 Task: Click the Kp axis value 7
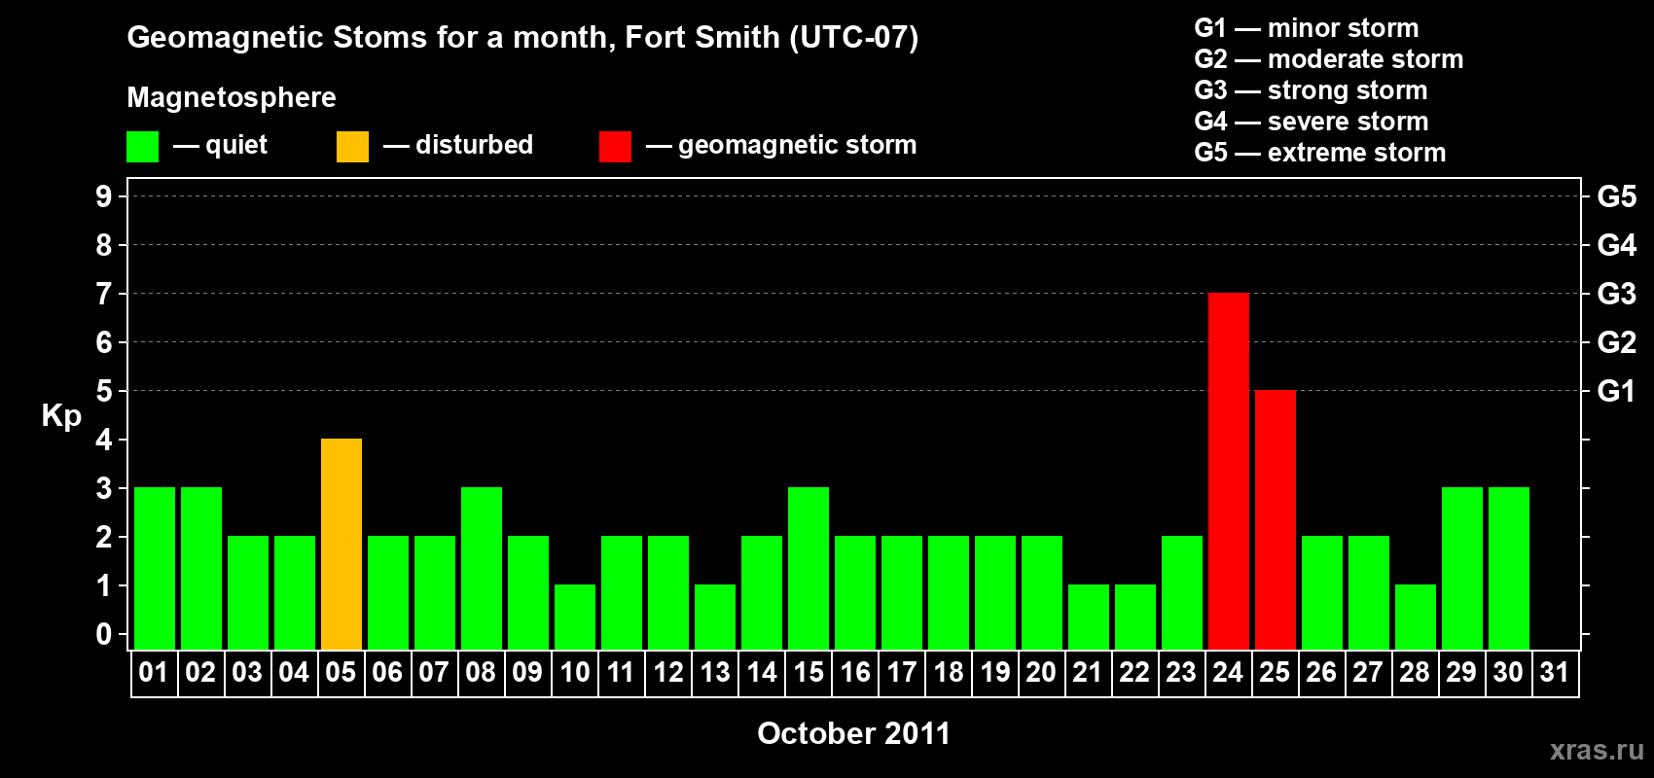104,294
